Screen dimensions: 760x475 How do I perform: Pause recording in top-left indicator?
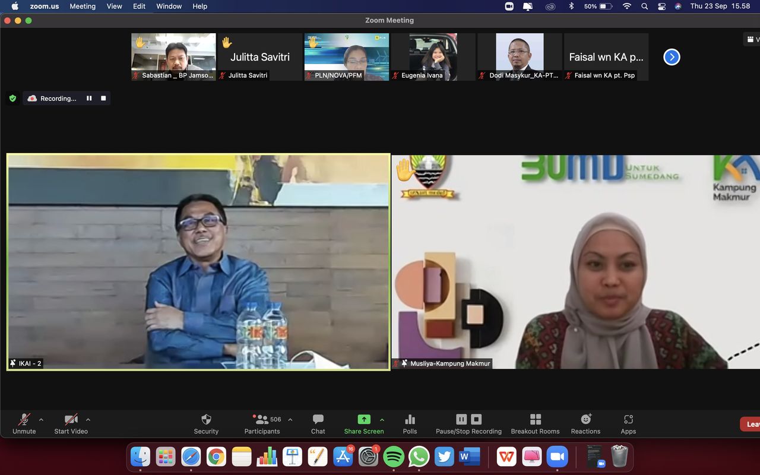89,99
